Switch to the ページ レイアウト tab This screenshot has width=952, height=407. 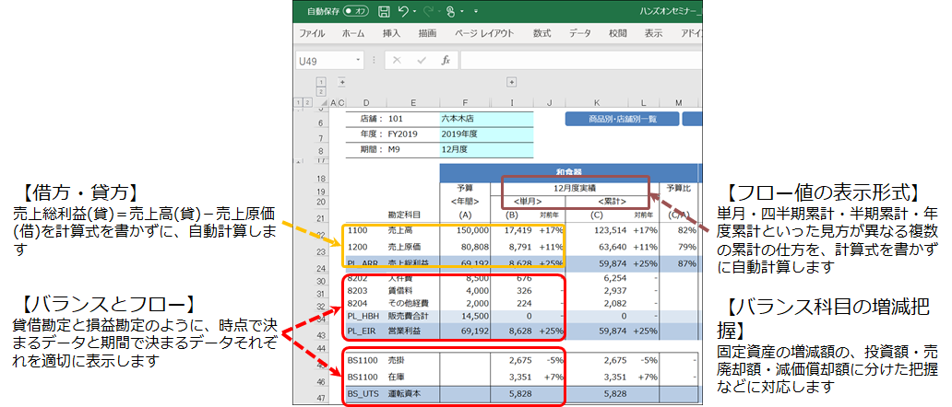click(484, 33)
